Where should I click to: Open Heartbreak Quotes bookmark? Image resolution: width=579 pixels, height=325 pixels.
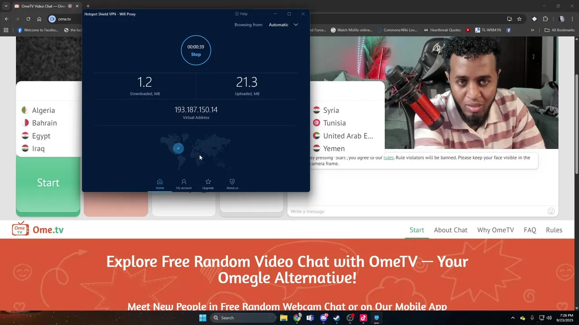[x=442, y=30]
